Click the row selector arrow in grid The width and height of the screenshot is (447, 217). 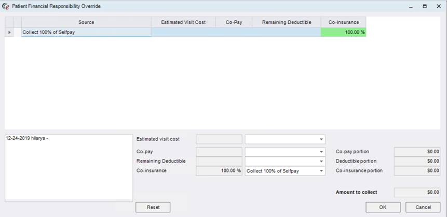click(x=8, y=32)
